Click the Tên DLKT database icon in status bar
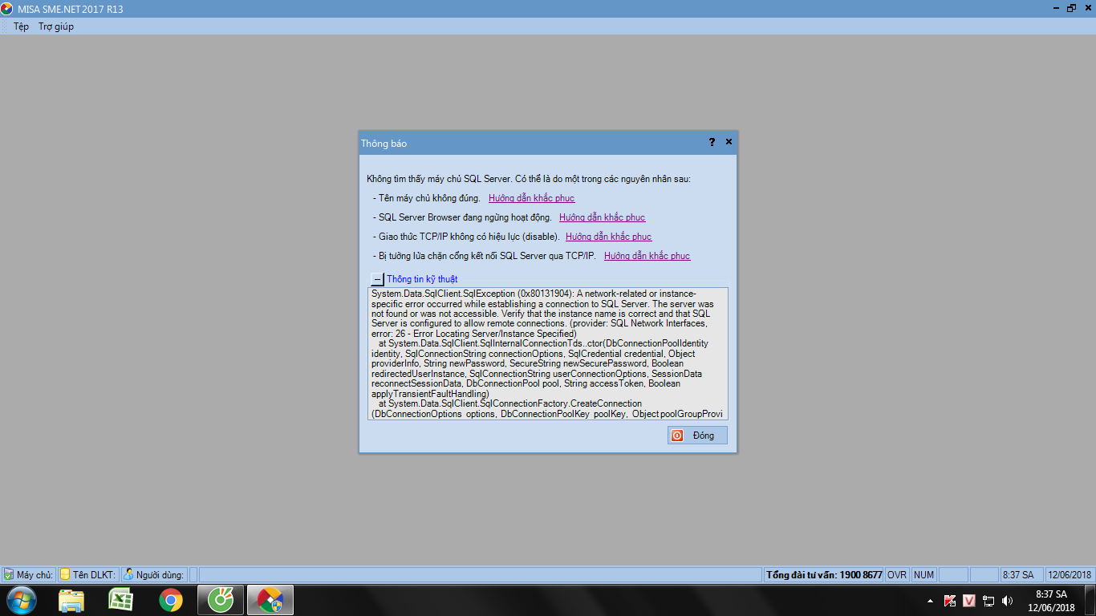The width and height of the screenshot is (1096, 616). [x=65, y=574]
